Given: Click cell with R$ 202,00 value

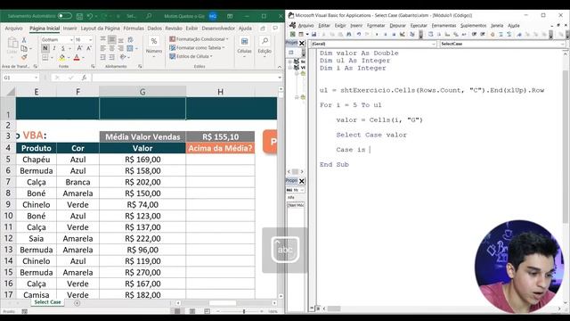Looking at the screenshot, I should point(142,182).
